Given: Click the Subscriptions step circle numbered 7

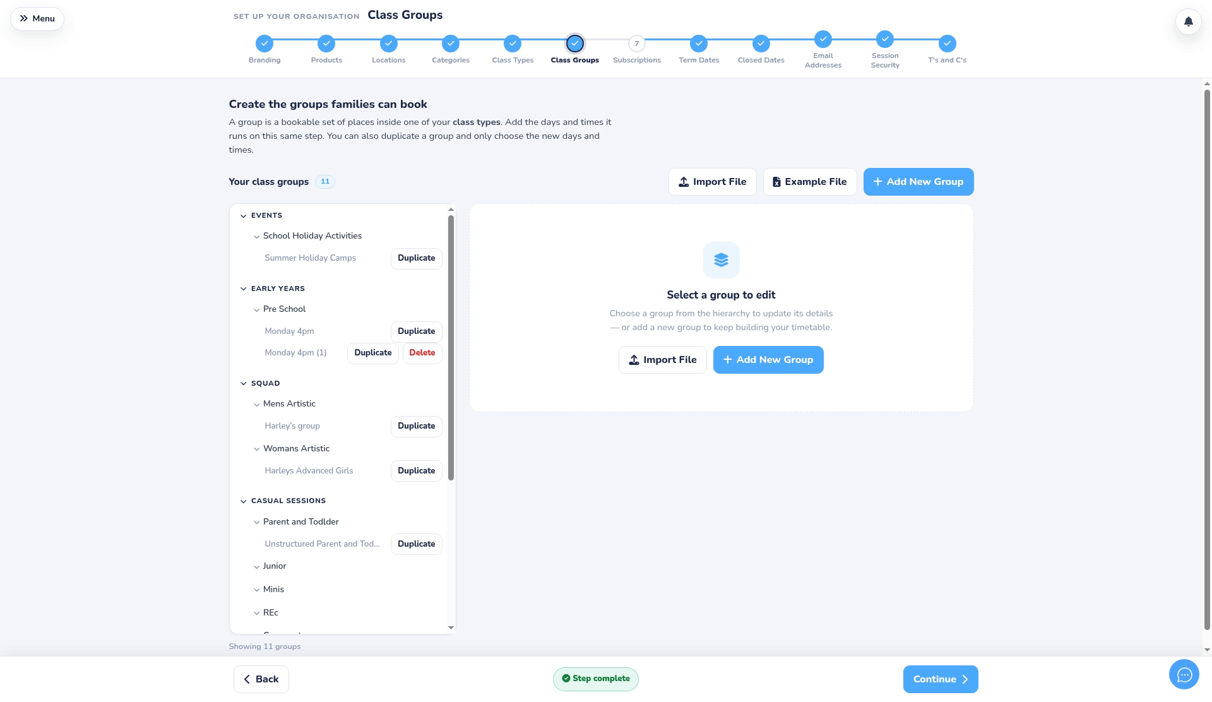Looking at the screenshot, I should 637,44.
